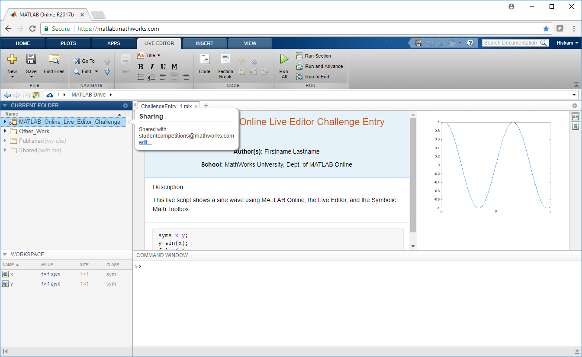Toggle Underline formatting
The image size is (582, 357).
(163, 67)
